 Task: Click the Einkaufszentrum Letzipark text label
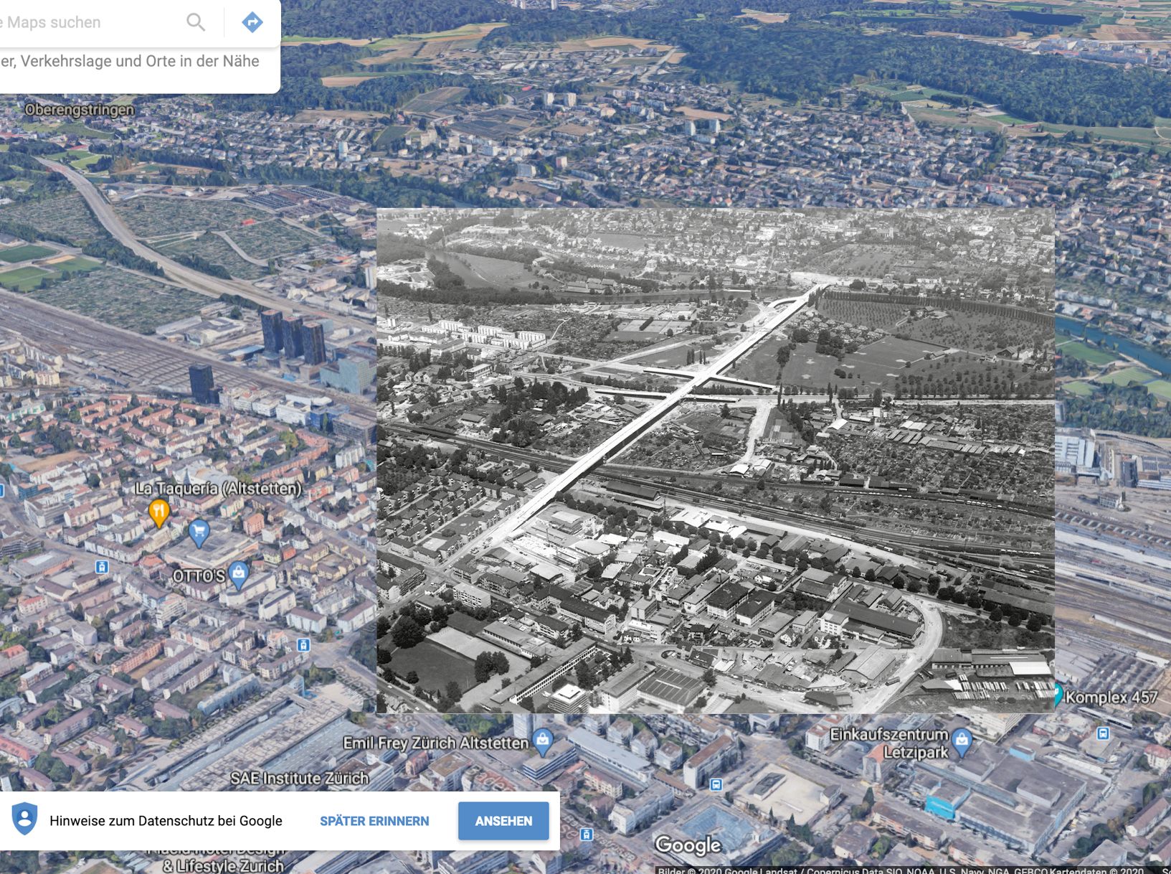pos(888,743)
